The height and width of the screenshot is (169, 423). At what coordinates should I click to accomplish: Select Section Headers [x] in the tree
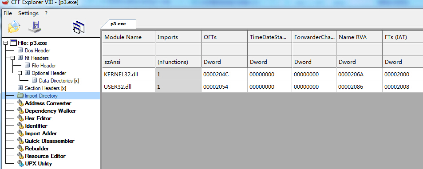(45, 88)
